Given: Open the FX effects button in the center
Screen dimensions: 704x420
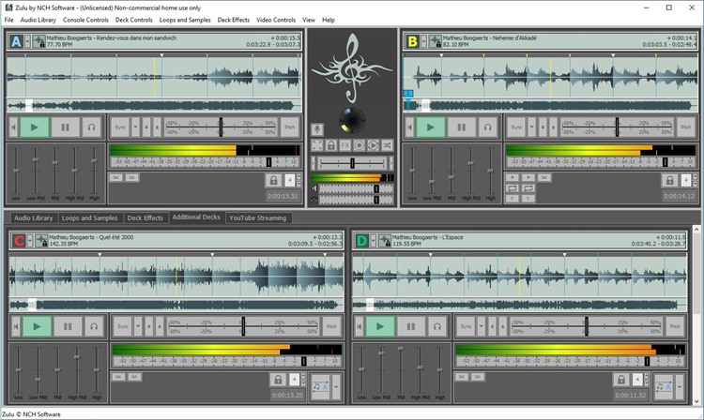Looking at the screenshot, I should click(345, 145).
